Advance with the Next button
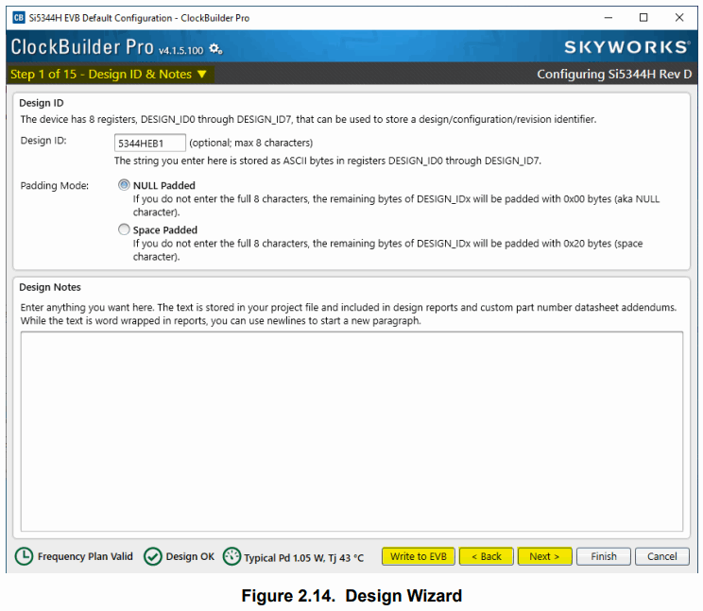Viewport: 703px width, 611px height. coord(545,556)
